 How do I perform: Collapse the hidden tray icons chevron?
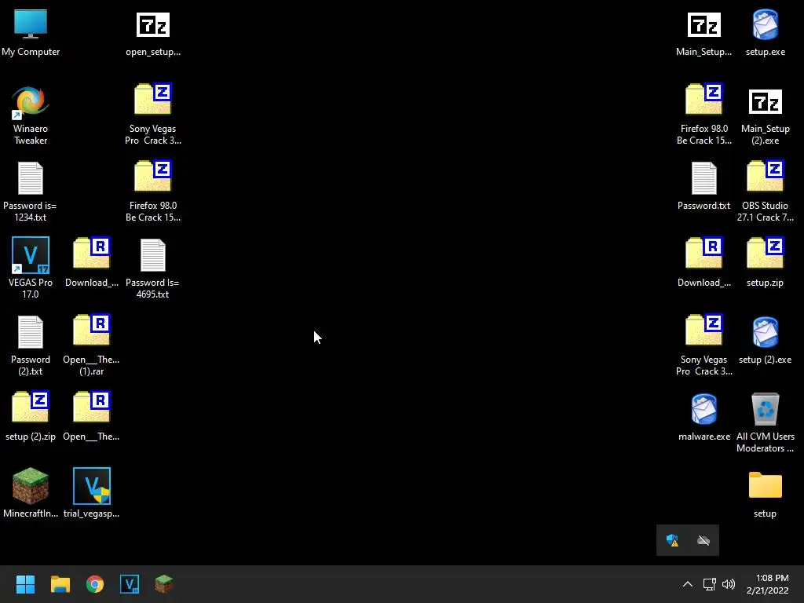tap(688, 584)
